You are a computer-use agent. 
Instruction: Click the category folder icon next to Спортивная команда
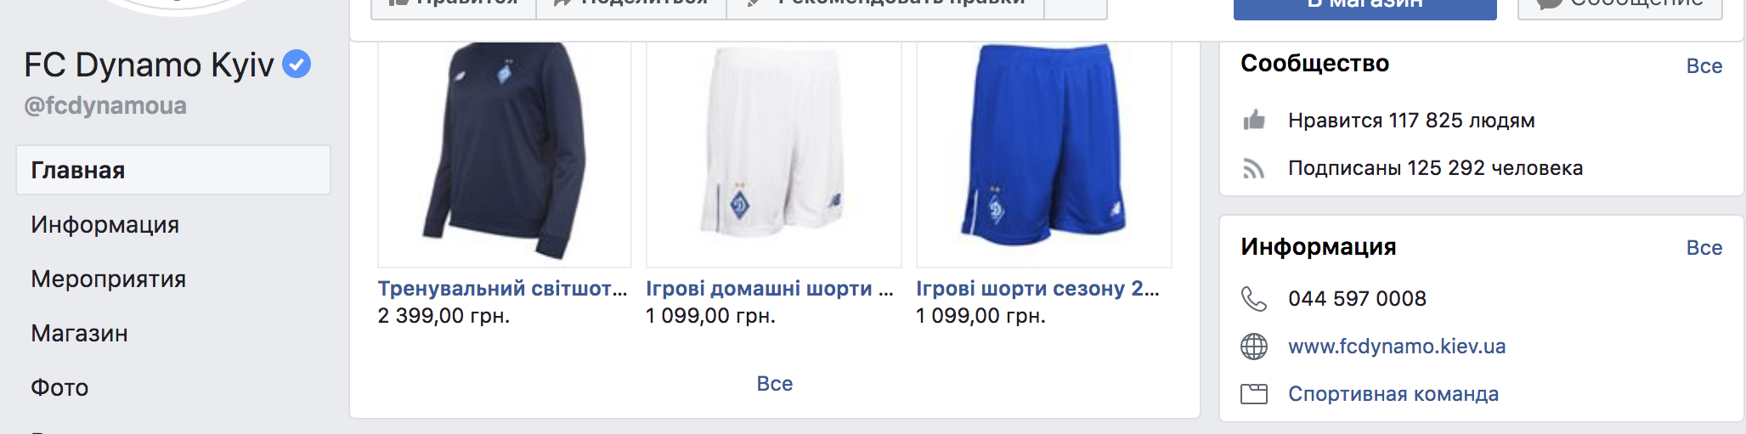tap(1254, 394)
